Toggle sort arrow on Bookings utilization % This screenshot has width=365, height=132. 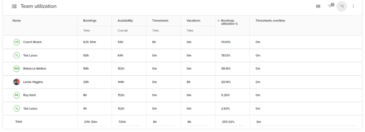tap(219, 20)
